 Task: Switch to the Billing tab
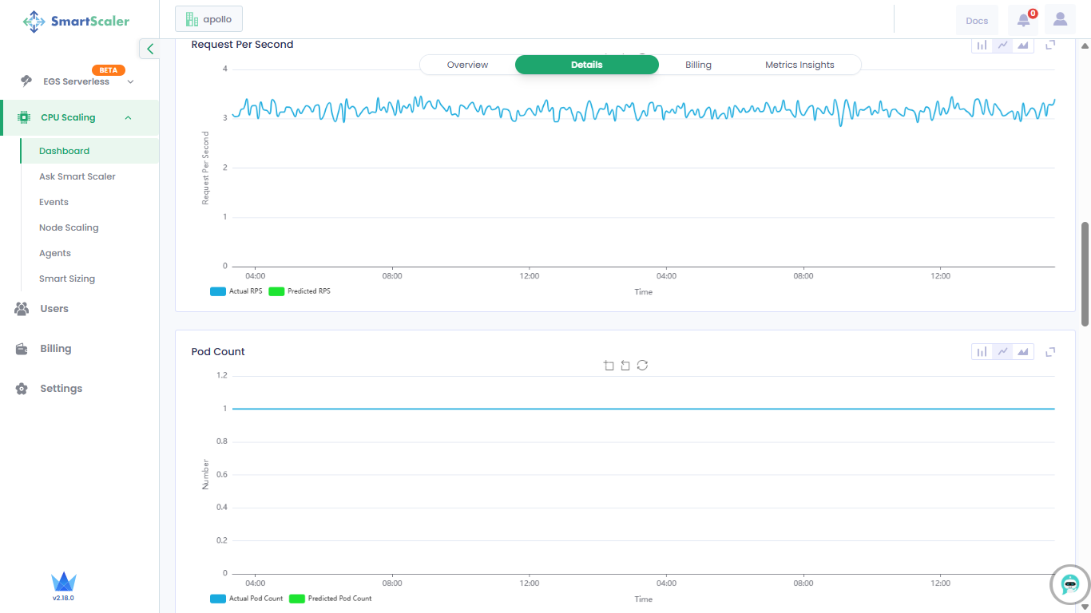click(698, 65)
